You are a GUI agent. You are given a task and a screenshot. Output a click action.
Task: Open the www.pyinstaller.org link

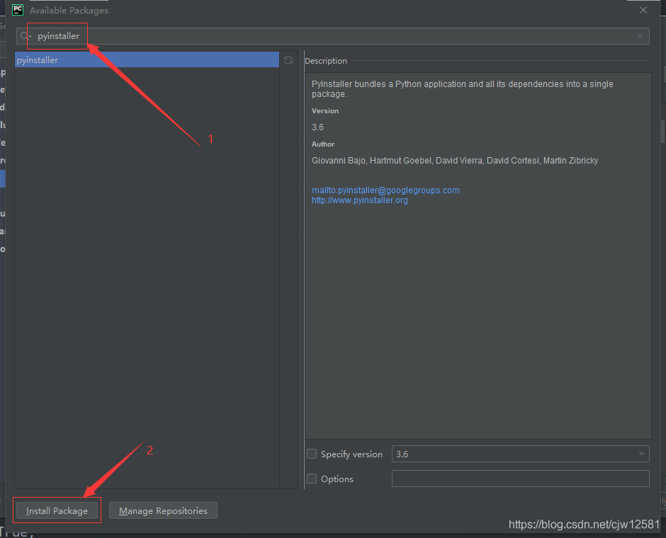pyautogui.click(x=360, y=200)
